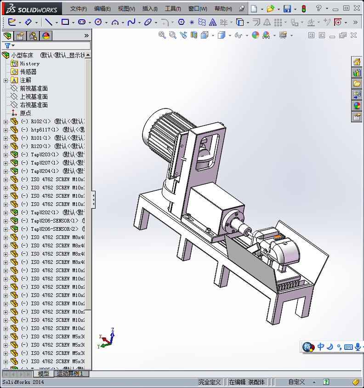The height and width of the screenshot is (388, 364).
Task: Click Zoom to Fit in view toolbar
Action: click(x=162, y=35)
